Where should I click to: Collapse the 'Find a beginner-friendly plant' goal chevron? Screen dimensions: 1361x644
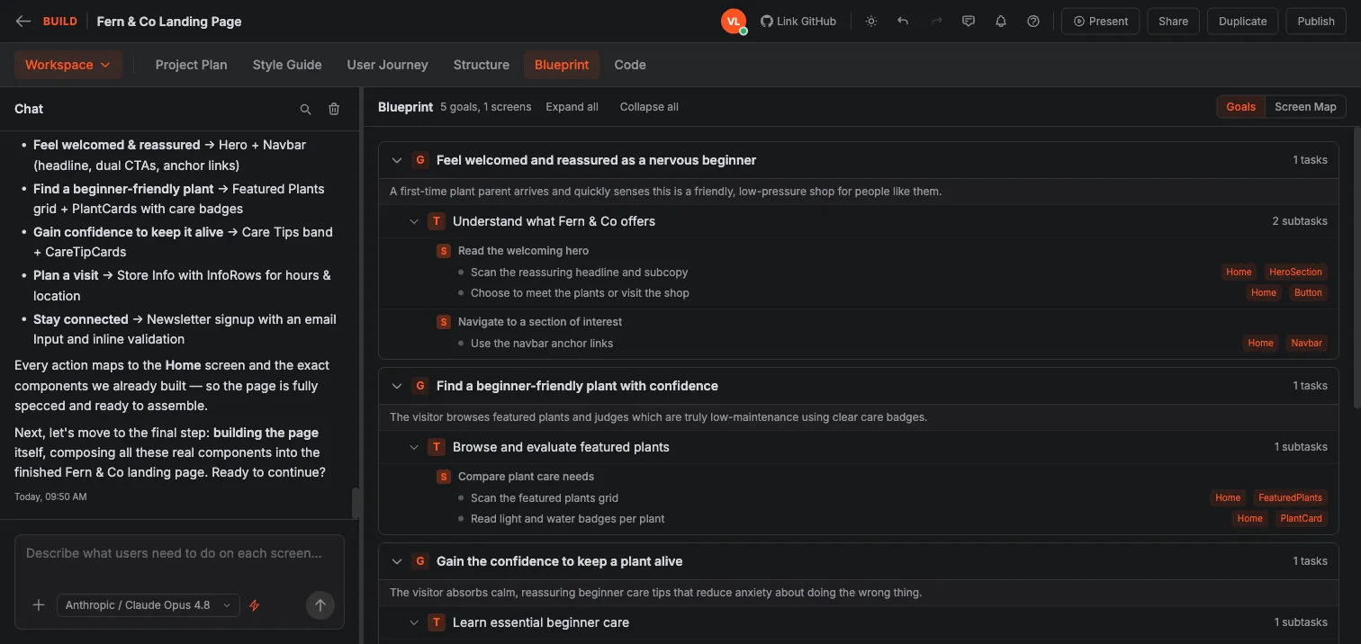(x=397, y=386)
